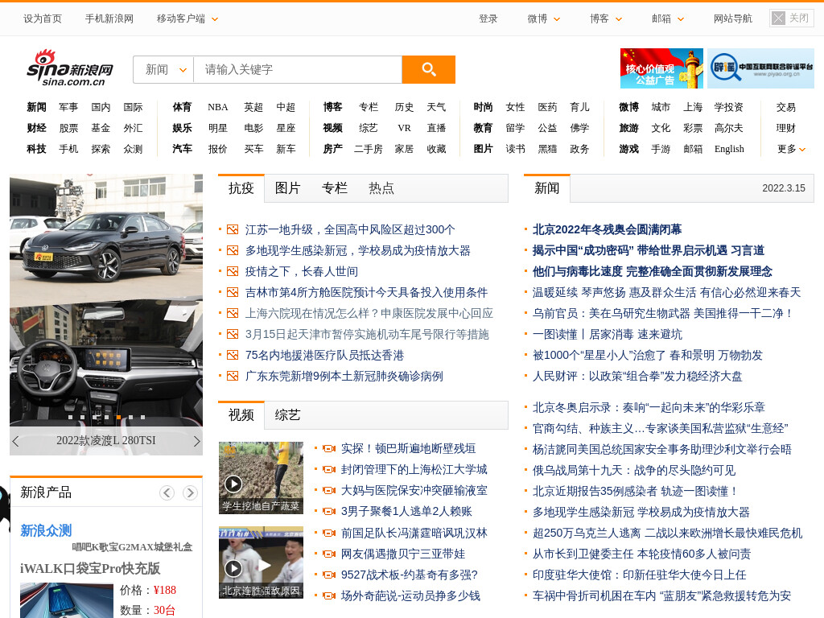Open the 中国互联网联合辟谣平台 banner

[x=760, y=68]
